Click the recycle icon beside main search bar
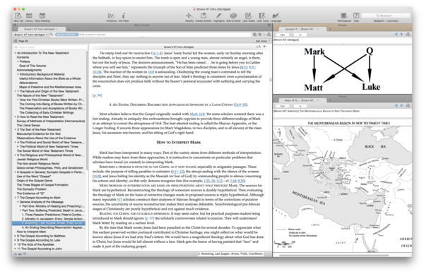Screen dimensions: 424x274 [269, 35]
